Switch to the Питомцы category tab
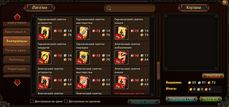The width and height of the screenshot is (229, 107). click(x=17, y=60)
